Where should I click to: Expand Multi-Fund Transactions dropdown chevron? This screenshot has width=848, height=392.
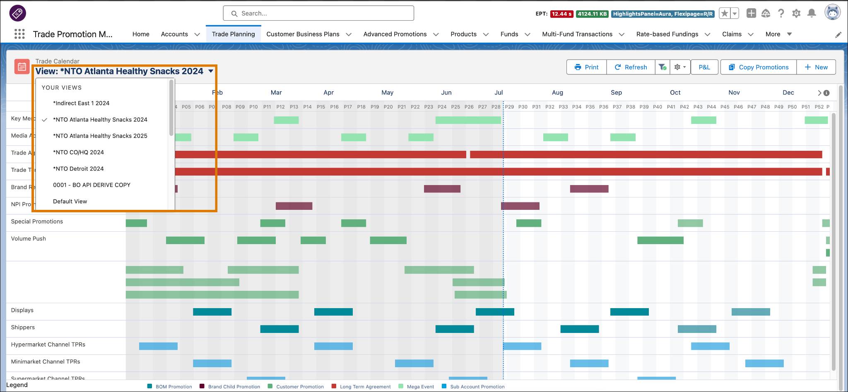622,34
